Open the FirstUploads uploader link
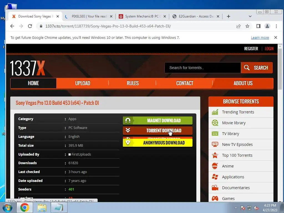Image resolution: width=284 pixels, height=213 pixels. click(x=81, y=154)
